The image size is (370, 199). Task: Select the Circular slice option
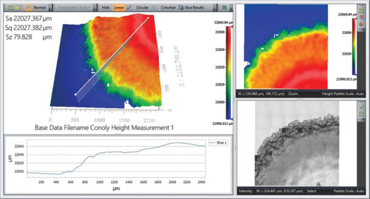click(x=142, y=7)
